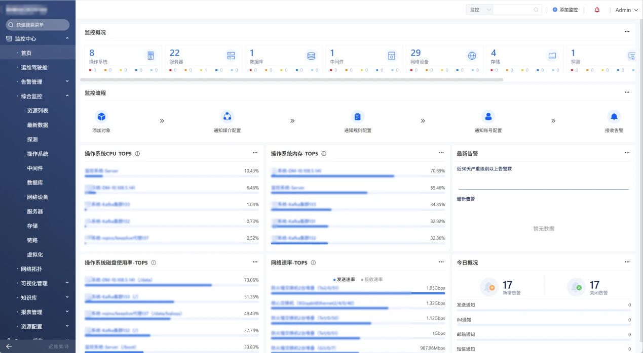Image resolution: width=643 pixels, height=353 pixels.
Task: Click the 添加对象 cube icon
Action: coord(101,117)
